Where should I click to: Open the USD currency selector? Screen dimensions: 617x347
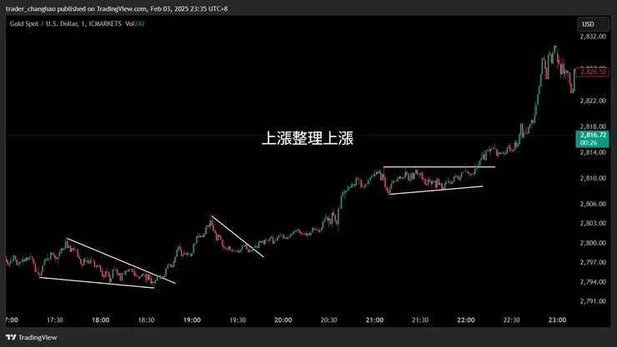click(x=593, y=24)
